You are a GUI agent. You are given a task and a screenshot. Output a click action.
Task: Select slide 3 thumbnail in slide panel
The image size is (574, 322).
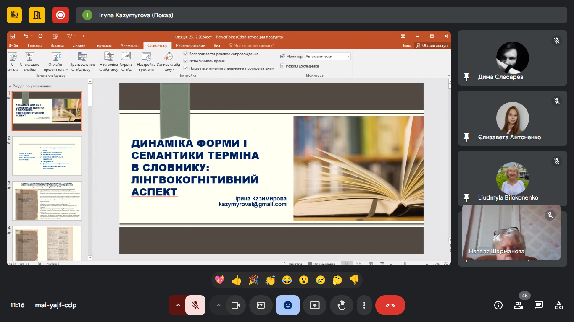point(47,201)
